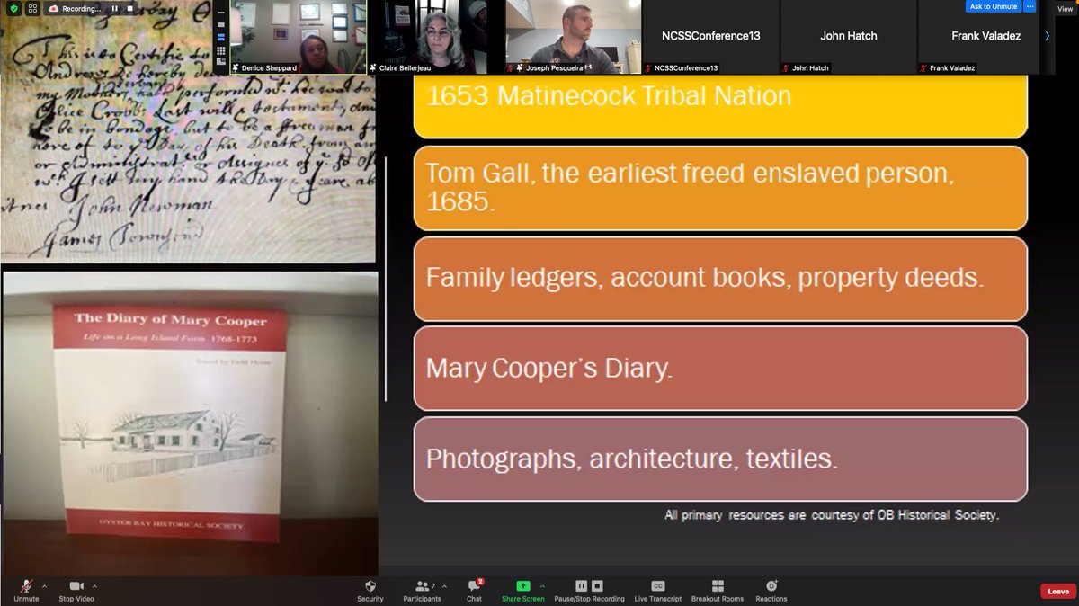The height and width of the screenshot is (606, 1079).
Task: Pause recording using the top indicator
Action: tap(115, 9)
